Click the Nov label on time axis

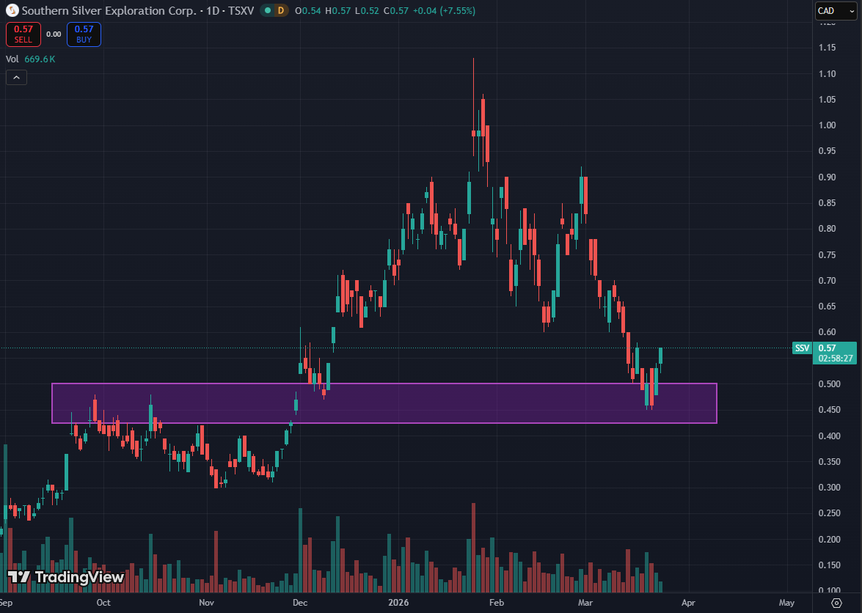pyautogui.click(x=206, y=603)
